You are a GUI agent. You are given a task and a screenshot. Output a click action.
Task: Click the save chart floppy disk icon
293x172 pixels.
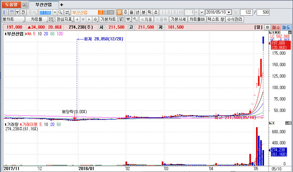pos(51,19)
